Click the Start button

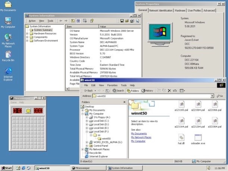6,168
